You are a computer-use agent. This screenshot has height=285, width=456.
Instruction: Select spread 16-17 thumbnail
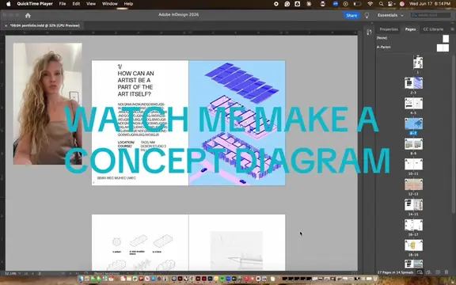413,225
